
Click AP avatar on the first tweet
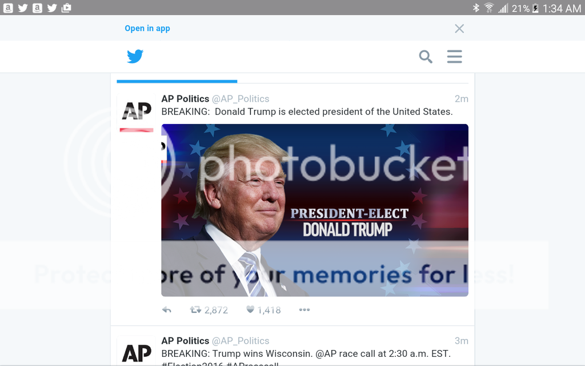(137, 113)
